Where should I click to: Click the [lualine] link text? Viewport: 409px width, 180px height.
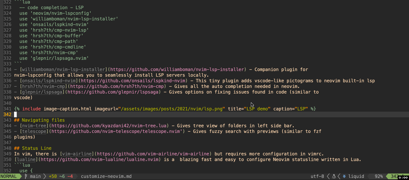click(26, 159)
